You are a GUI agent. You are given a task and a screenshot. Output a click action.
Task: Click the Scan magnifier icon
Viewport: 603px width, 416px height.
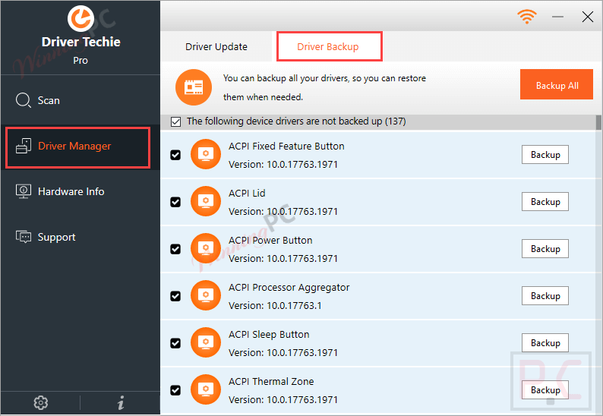tap(24, 100)
